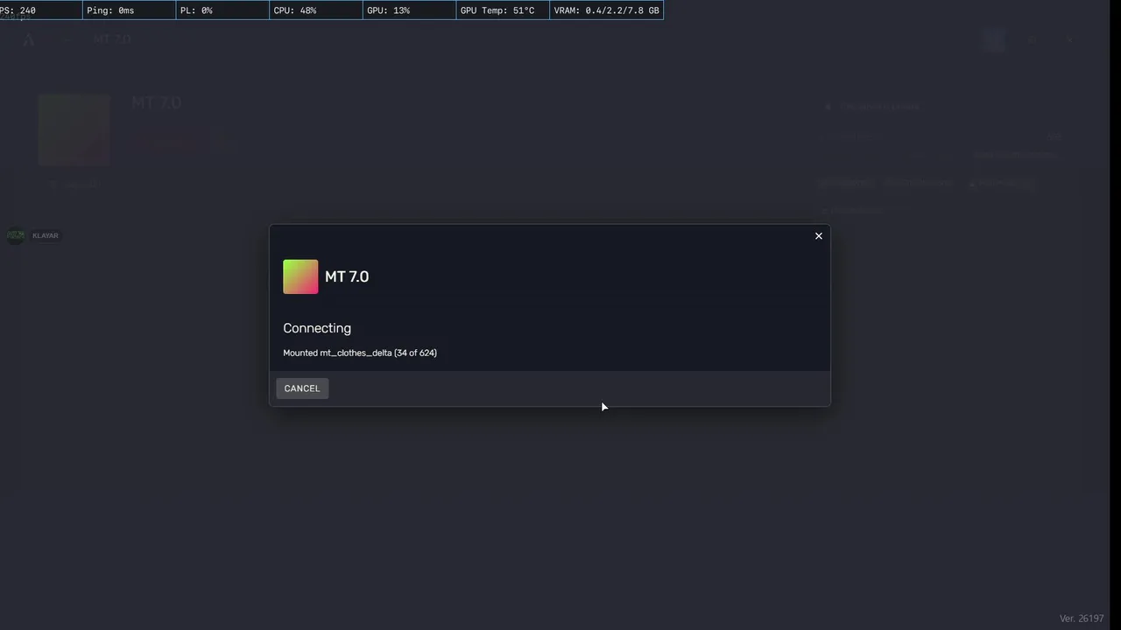The height and width of the screenshot is (630, 1121).
Task: Click the KLAYAR name label
Action: [x=46, y=235]
